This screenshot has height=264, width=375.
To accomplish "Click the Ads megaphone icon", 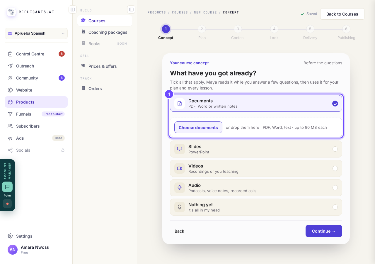I will 10,138.
